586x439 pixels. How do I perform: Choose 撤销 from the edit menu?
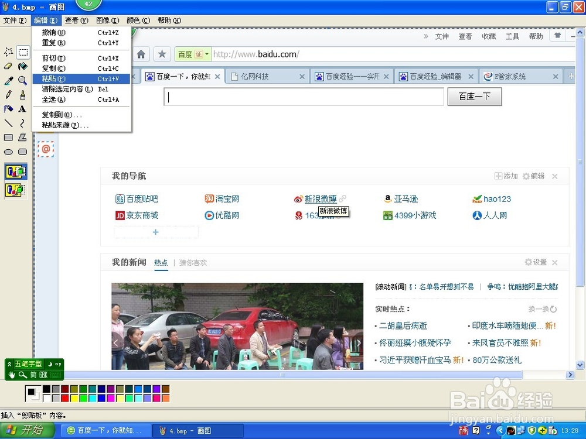pos(81,32)
